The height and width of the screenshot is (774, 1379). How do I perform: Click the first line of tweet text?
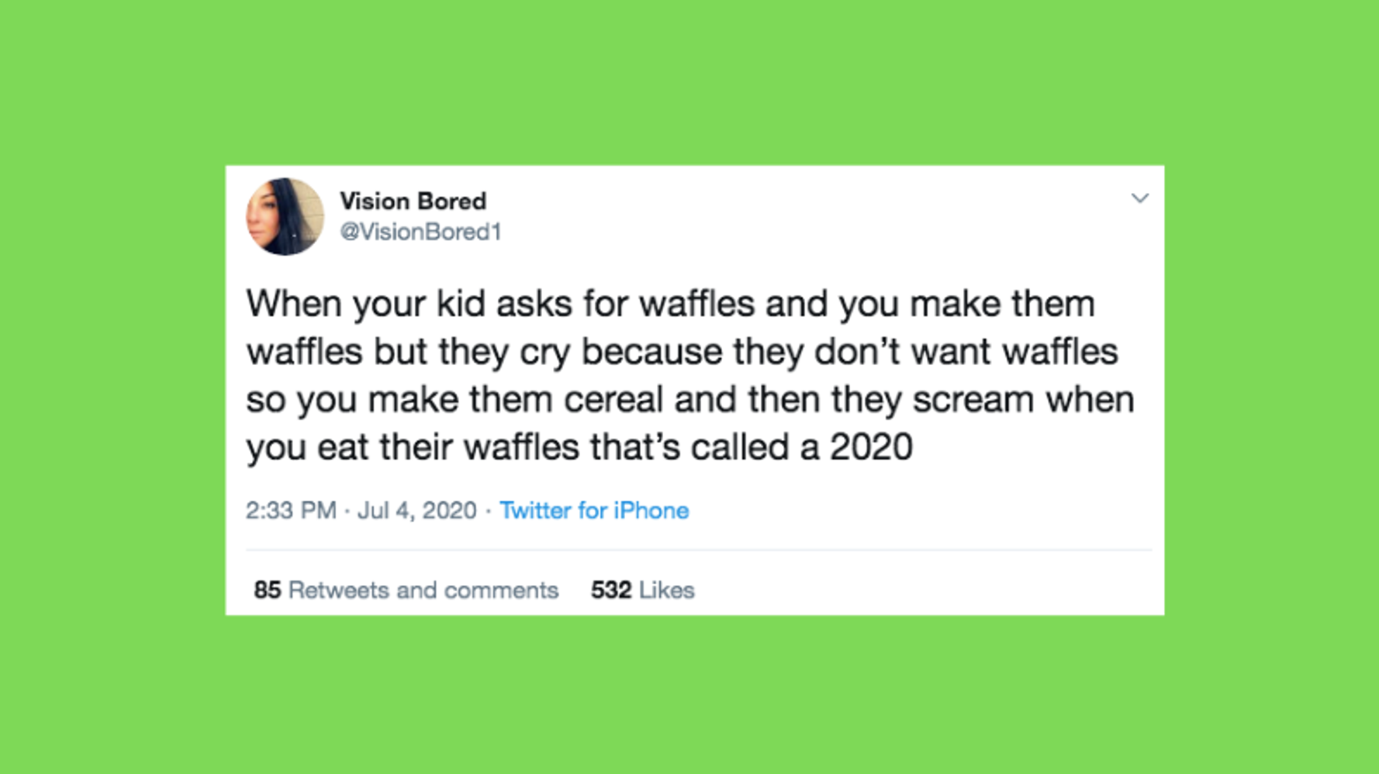pyautogui.click(x=670, y=304)
